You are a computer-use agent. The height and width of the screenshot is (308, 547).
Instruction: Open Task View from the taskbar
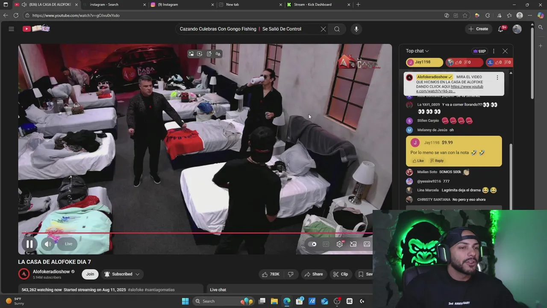(262, 301)
